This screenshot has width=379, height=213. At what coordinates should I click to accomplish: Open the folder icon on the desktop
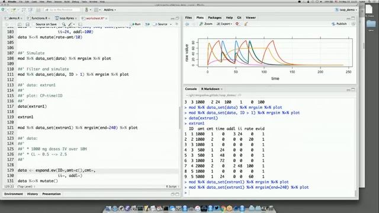pos(371,24)
